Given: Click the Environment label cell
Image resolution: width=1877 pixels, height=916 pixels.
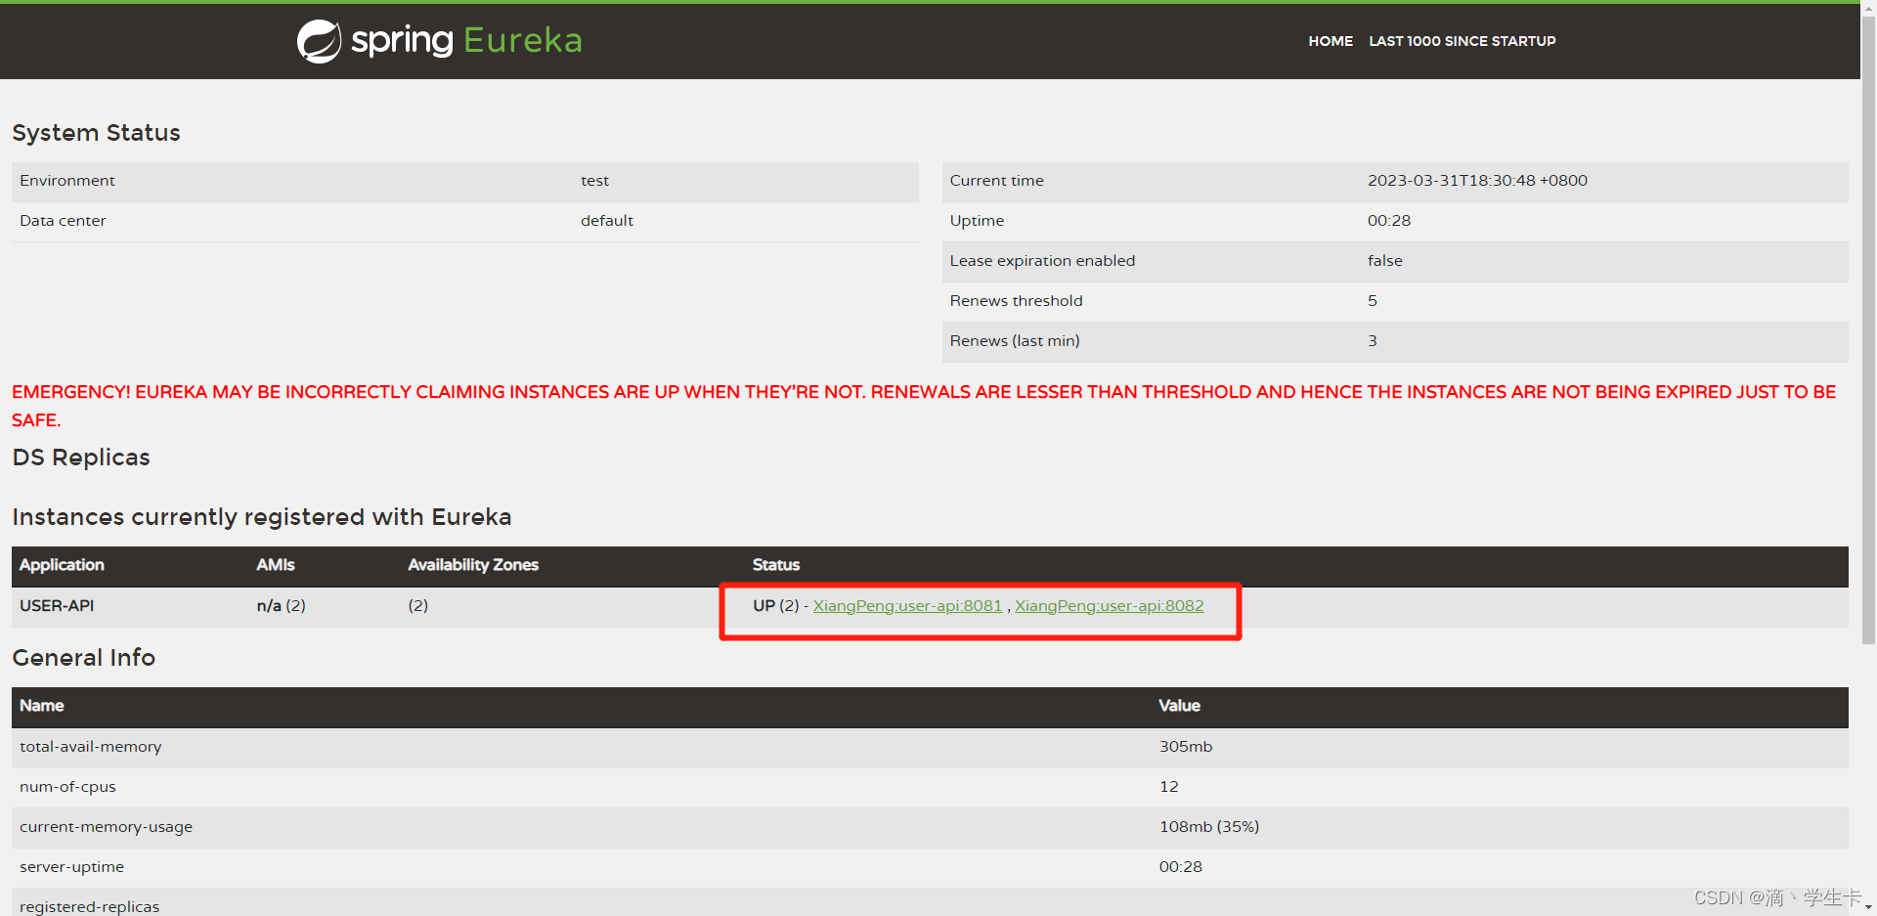Looking at the screenshot, I should pyautogui.click(x=67, y=181).
